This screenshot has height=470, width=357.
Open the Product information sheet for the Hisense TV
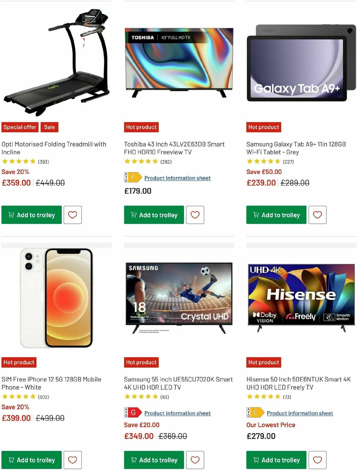click(x=300, y=413)
